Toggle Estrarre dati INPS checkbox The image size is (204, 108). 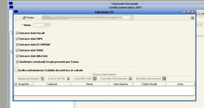17,39
